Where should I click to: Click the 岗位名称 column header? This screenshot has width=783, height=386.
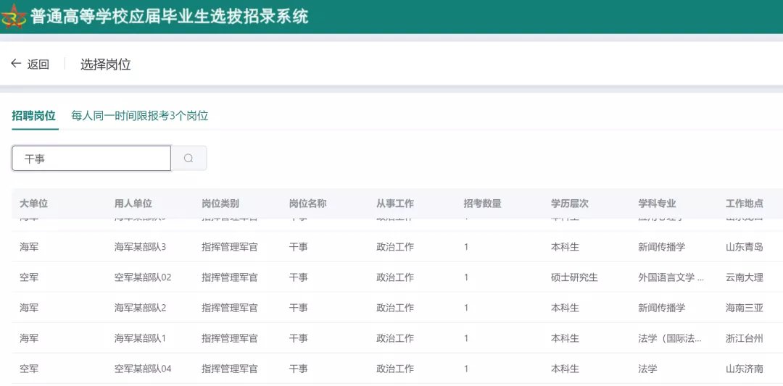307,204
